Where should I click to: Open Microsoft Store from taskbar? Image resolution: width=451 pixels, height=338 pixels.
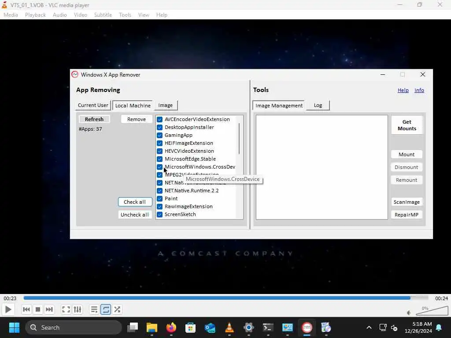point(190,327)
